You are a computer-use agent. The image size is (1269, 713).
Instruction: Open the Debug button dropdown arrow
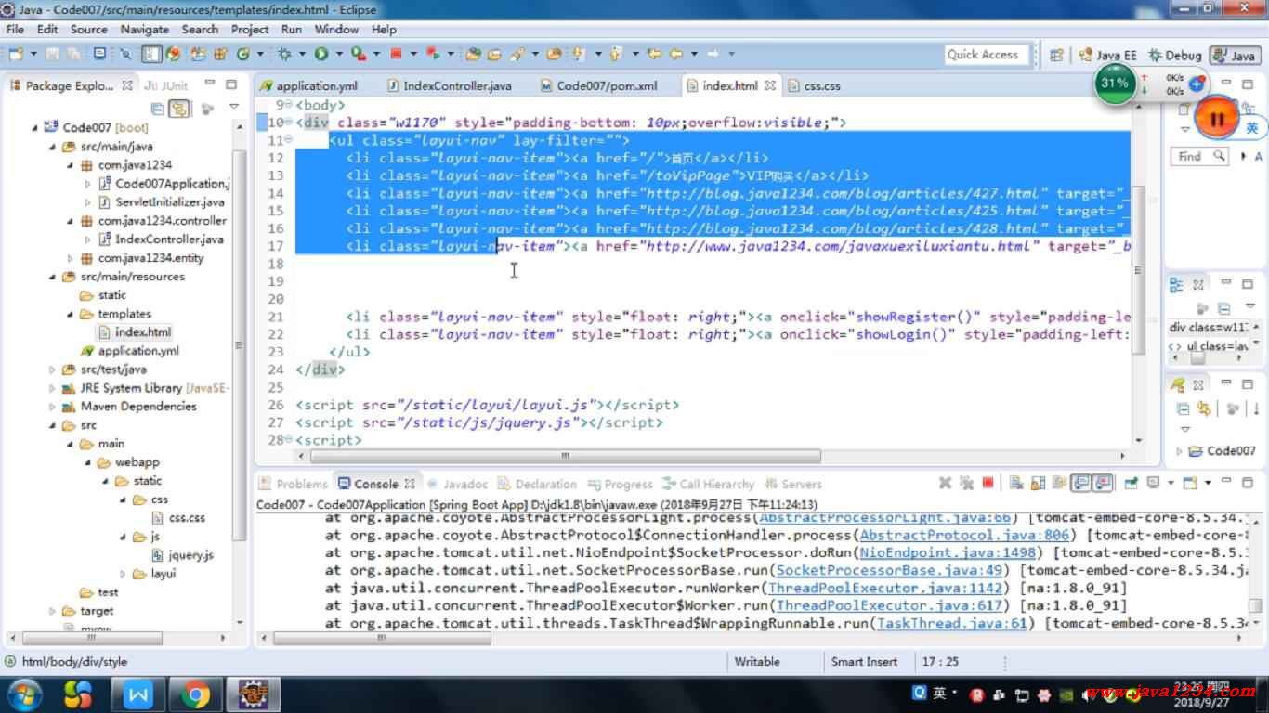click(303, 54)
